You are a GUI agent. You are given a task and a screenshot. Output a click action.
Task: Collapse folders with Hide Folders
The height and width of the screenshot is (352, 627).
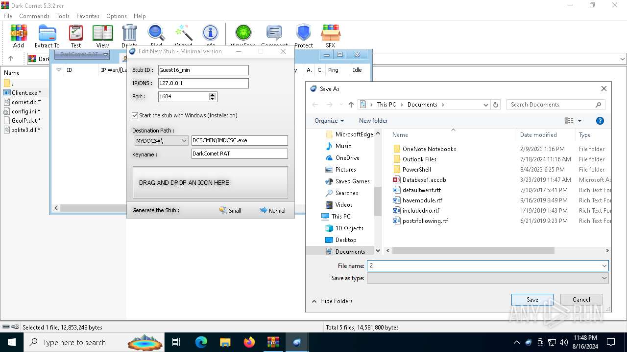coord(332,301)
